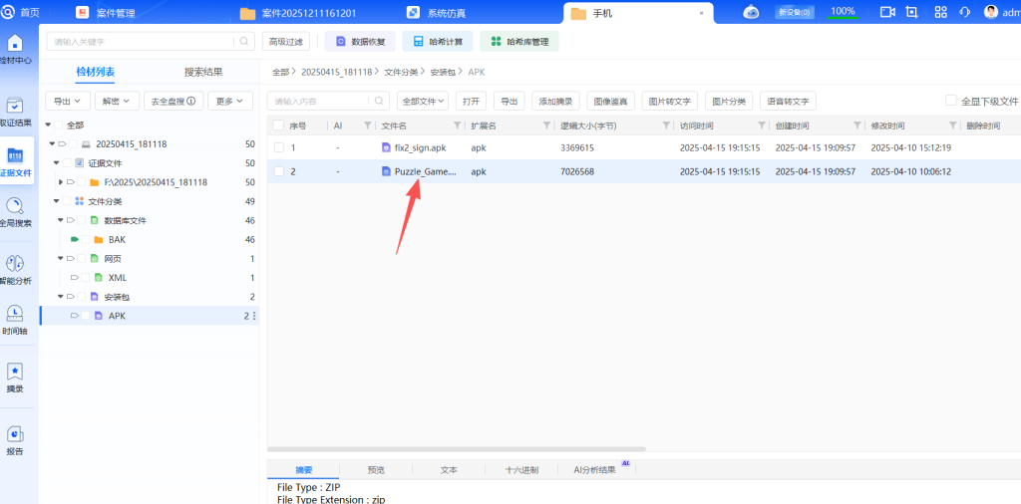Click the screen recording camera icon
The image size is (1021, 504).
point(886,12)
